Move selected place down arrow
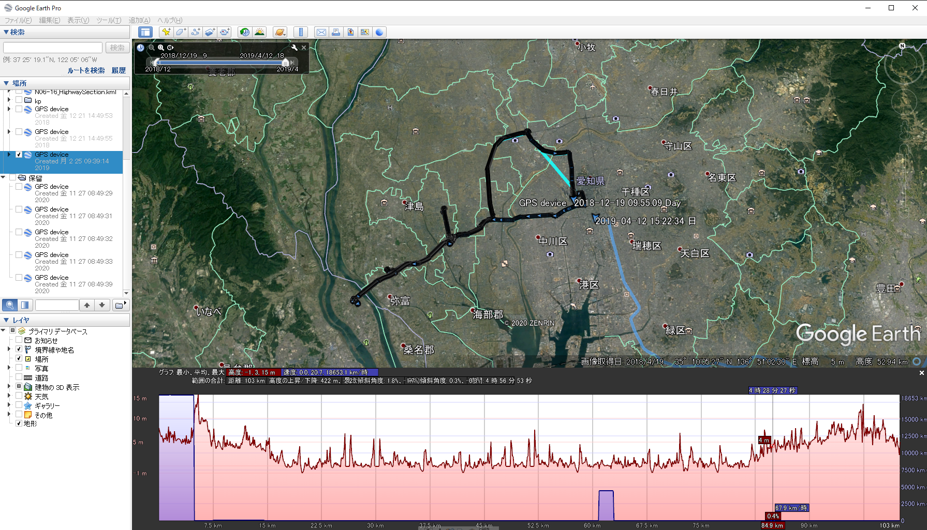Screen dimensions: 927x530 point(102,305)
